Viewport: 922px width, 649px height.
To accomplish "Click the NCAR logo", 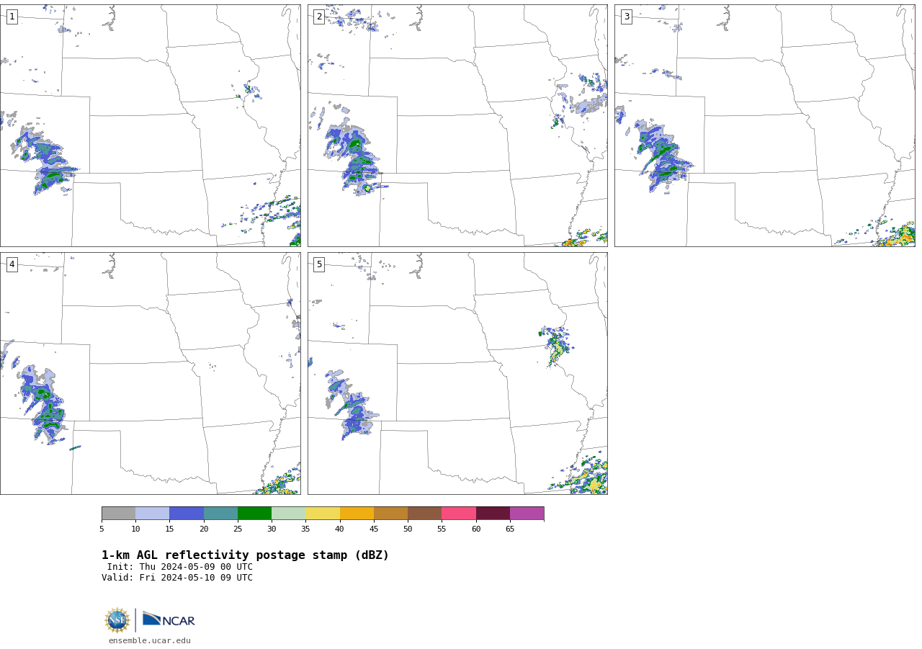I will click(169, 619).
